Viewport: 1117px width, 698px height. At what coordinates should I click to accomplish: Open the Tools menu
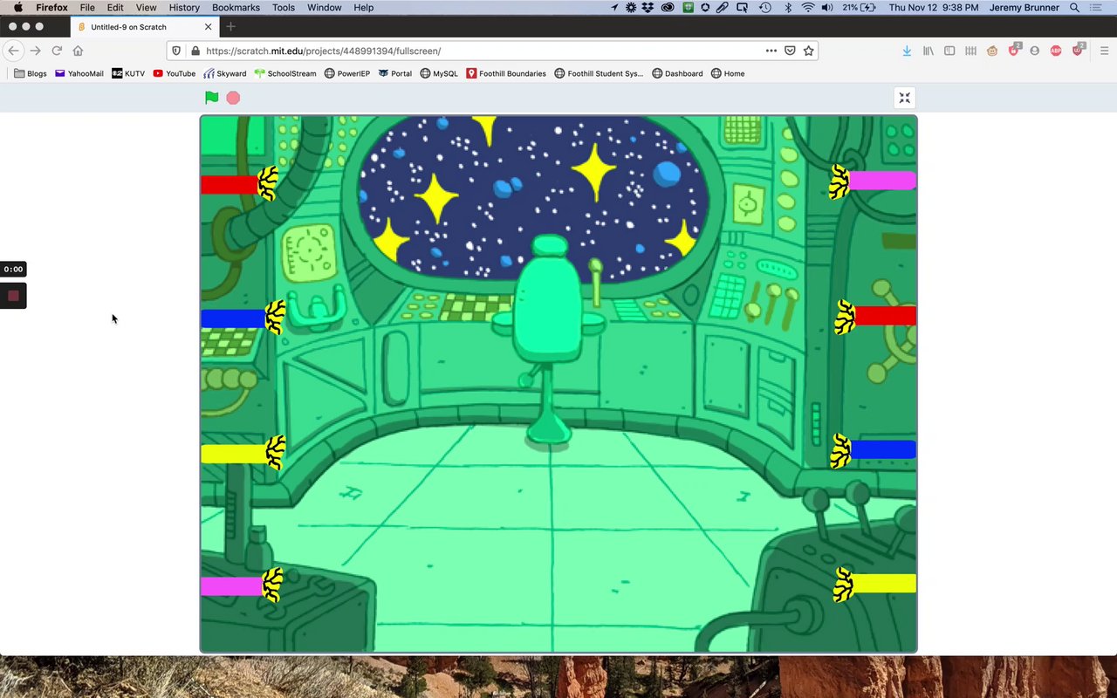pos(284,7)
